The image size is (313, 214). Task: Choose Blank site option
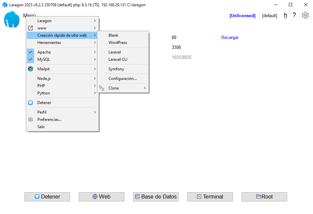point(123,35)
